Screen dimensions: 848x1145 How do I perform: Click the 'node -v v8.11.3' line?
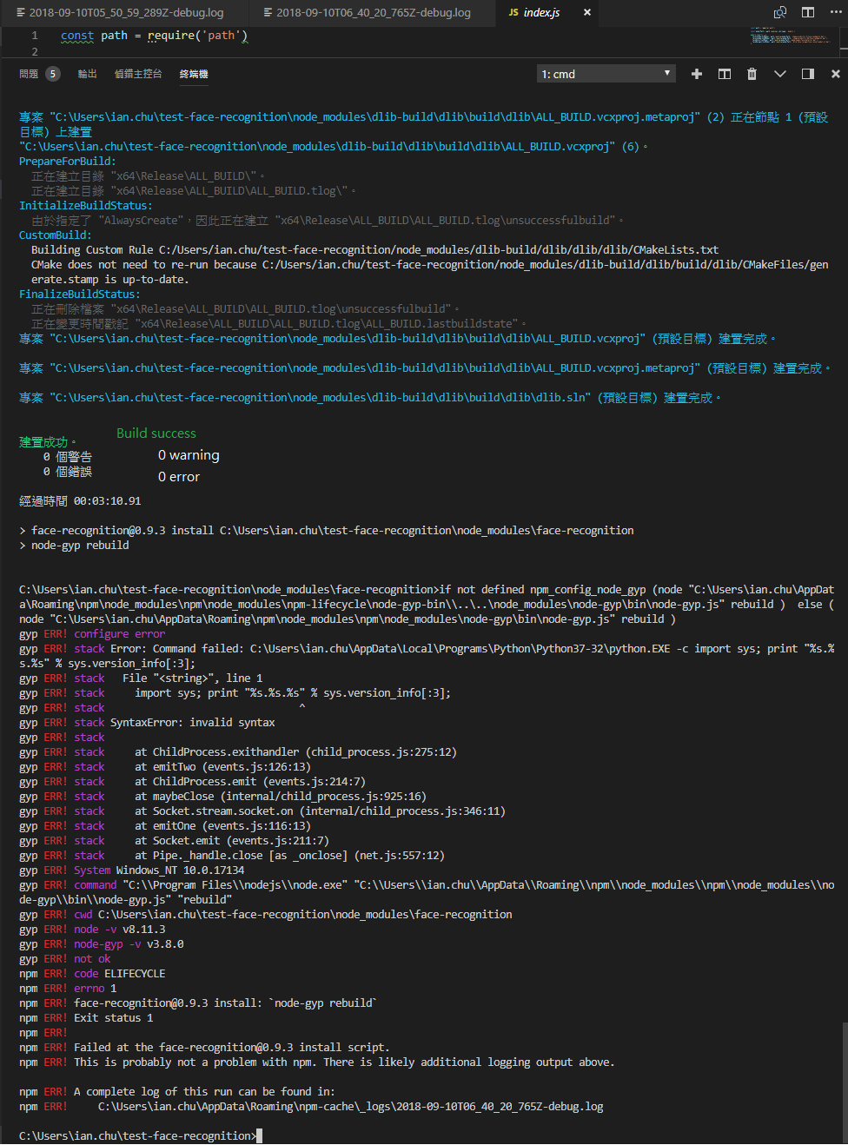92,929
